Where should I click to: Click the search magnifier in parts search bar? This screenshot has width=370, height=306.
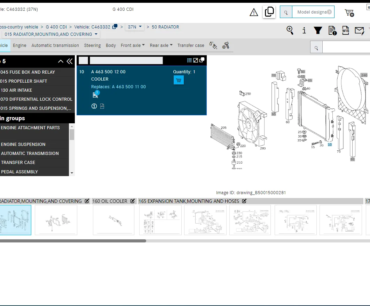[x=316, y=48]
